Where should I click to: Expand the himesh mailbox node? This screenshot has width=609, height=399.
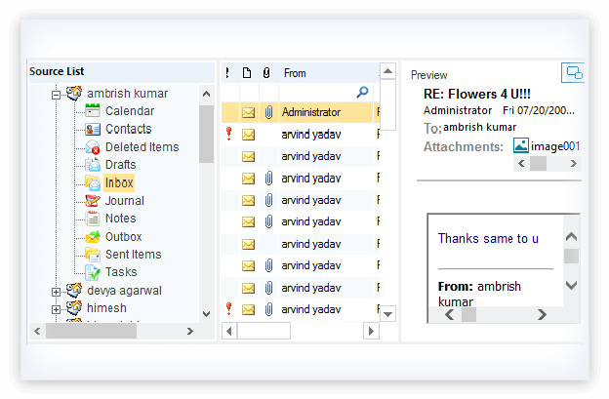pos(57,308)
